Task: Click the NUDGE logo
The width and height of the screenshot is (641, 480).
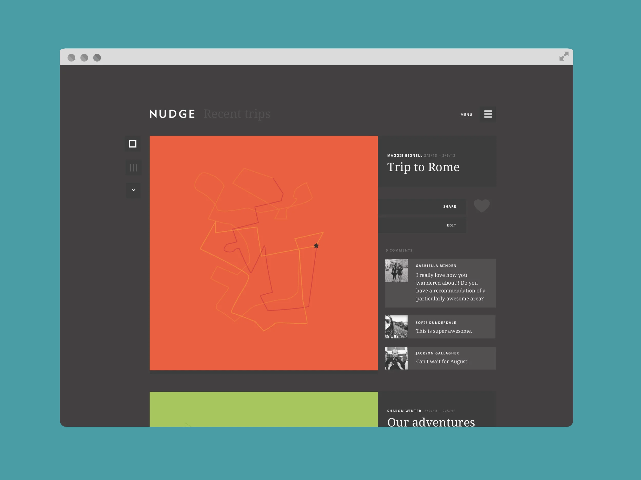Action: [x=172, y=114]
